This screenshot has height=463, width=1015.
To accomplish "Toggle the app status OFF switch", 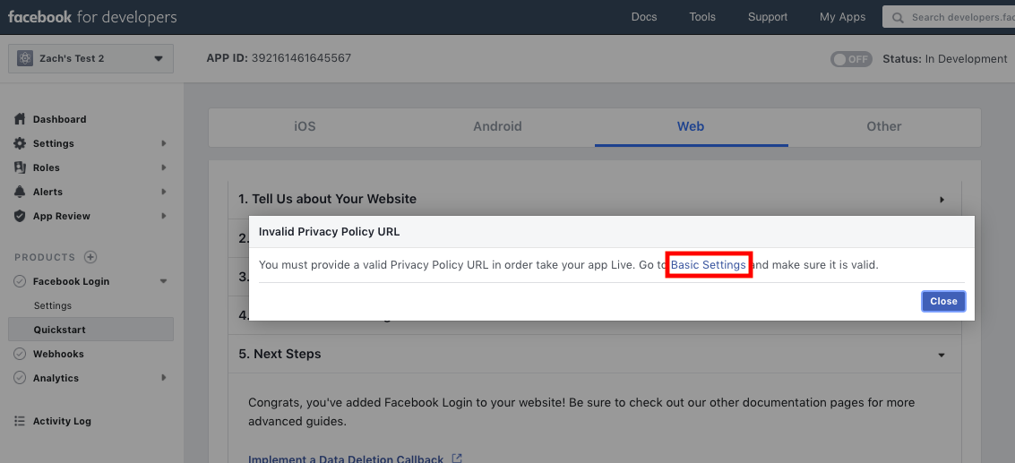I will coord(851,59).
